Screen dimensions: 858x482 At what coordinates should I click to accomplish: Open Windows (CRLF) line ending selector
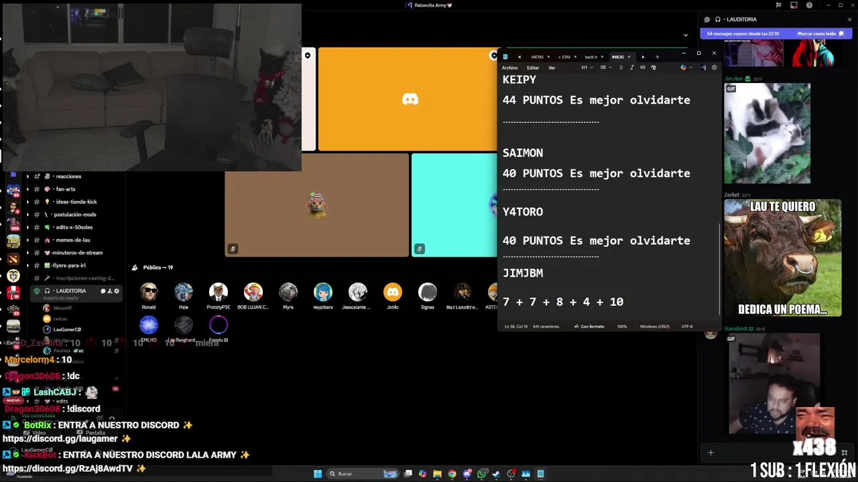coord(655,327)
